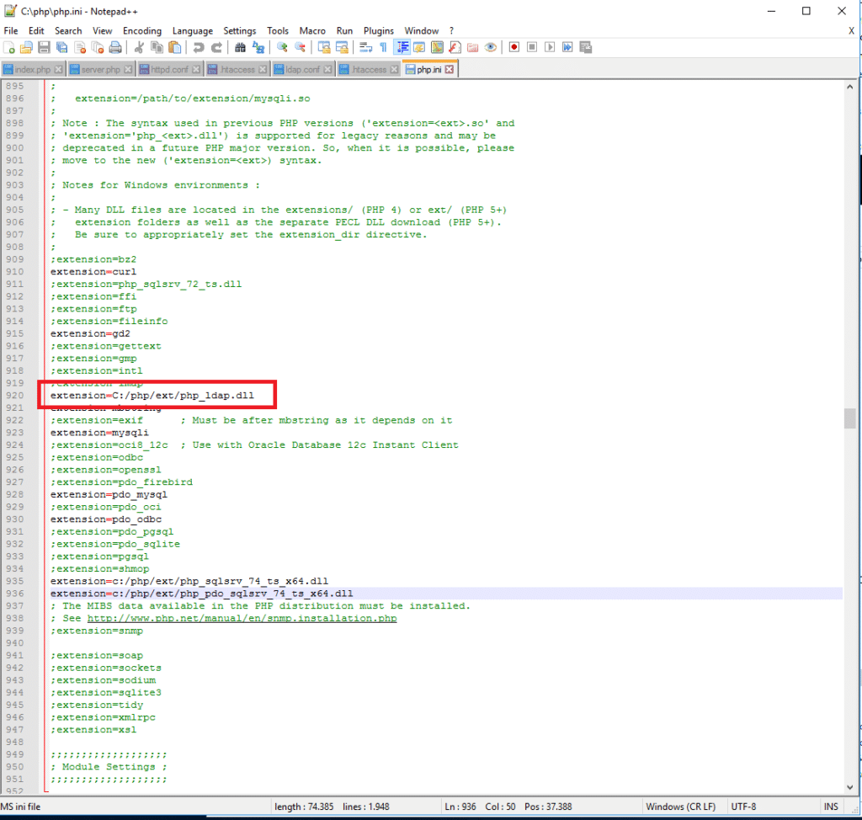Image resolution: width=862 pixels, height=820 pixels.
Task: Click UTF-8 encoding in status bar
Action: (x=743, y=807)
